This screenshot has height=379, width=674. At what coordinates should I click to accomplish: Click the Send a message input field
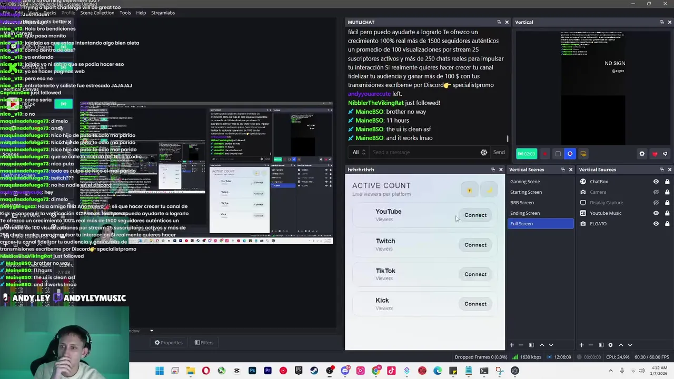[x=424, y=152]
